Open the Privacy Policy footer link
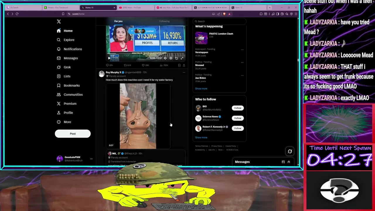 [217, 146]
